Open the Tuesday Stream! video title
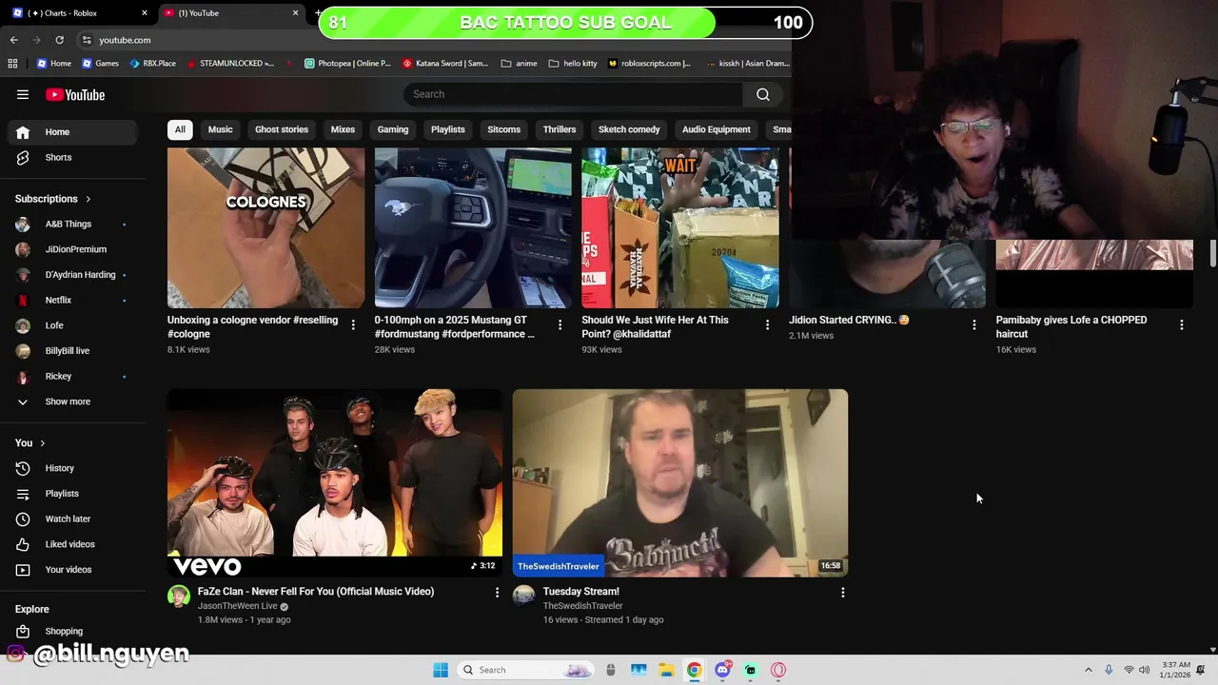Screen dimensions: 1218x685 (x=581, y=592)
